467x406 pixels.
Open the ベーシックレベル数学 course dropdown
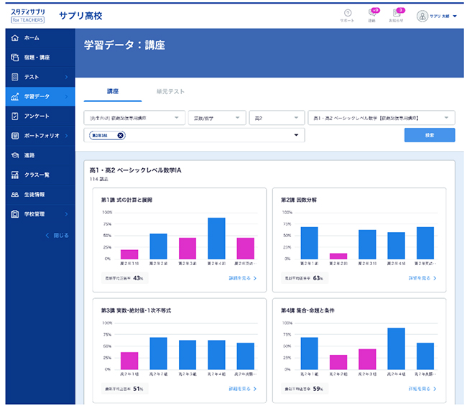click(x=380, y=118)
